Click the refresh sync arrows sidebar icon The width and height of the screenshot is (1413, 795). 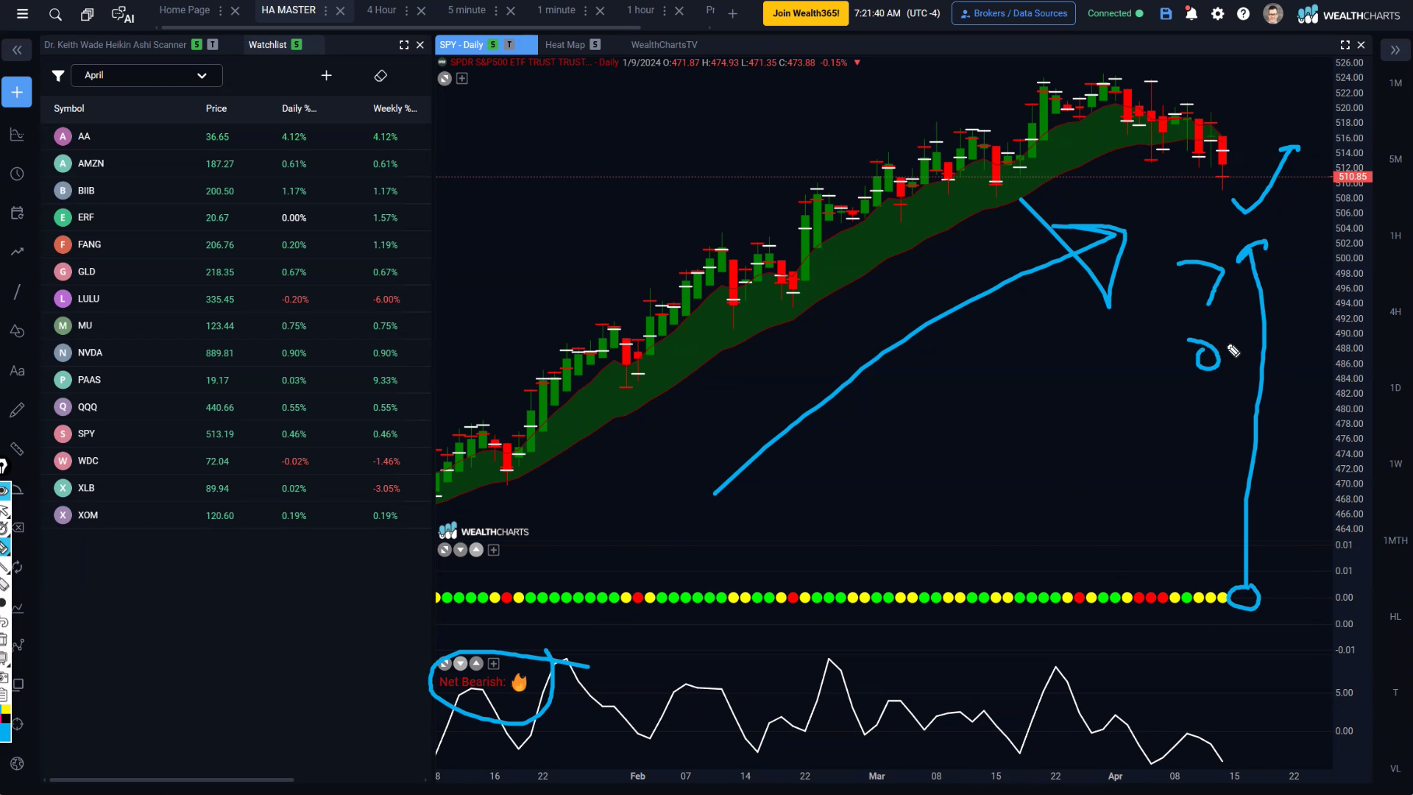pyautogui.click(x=18, y=567)
